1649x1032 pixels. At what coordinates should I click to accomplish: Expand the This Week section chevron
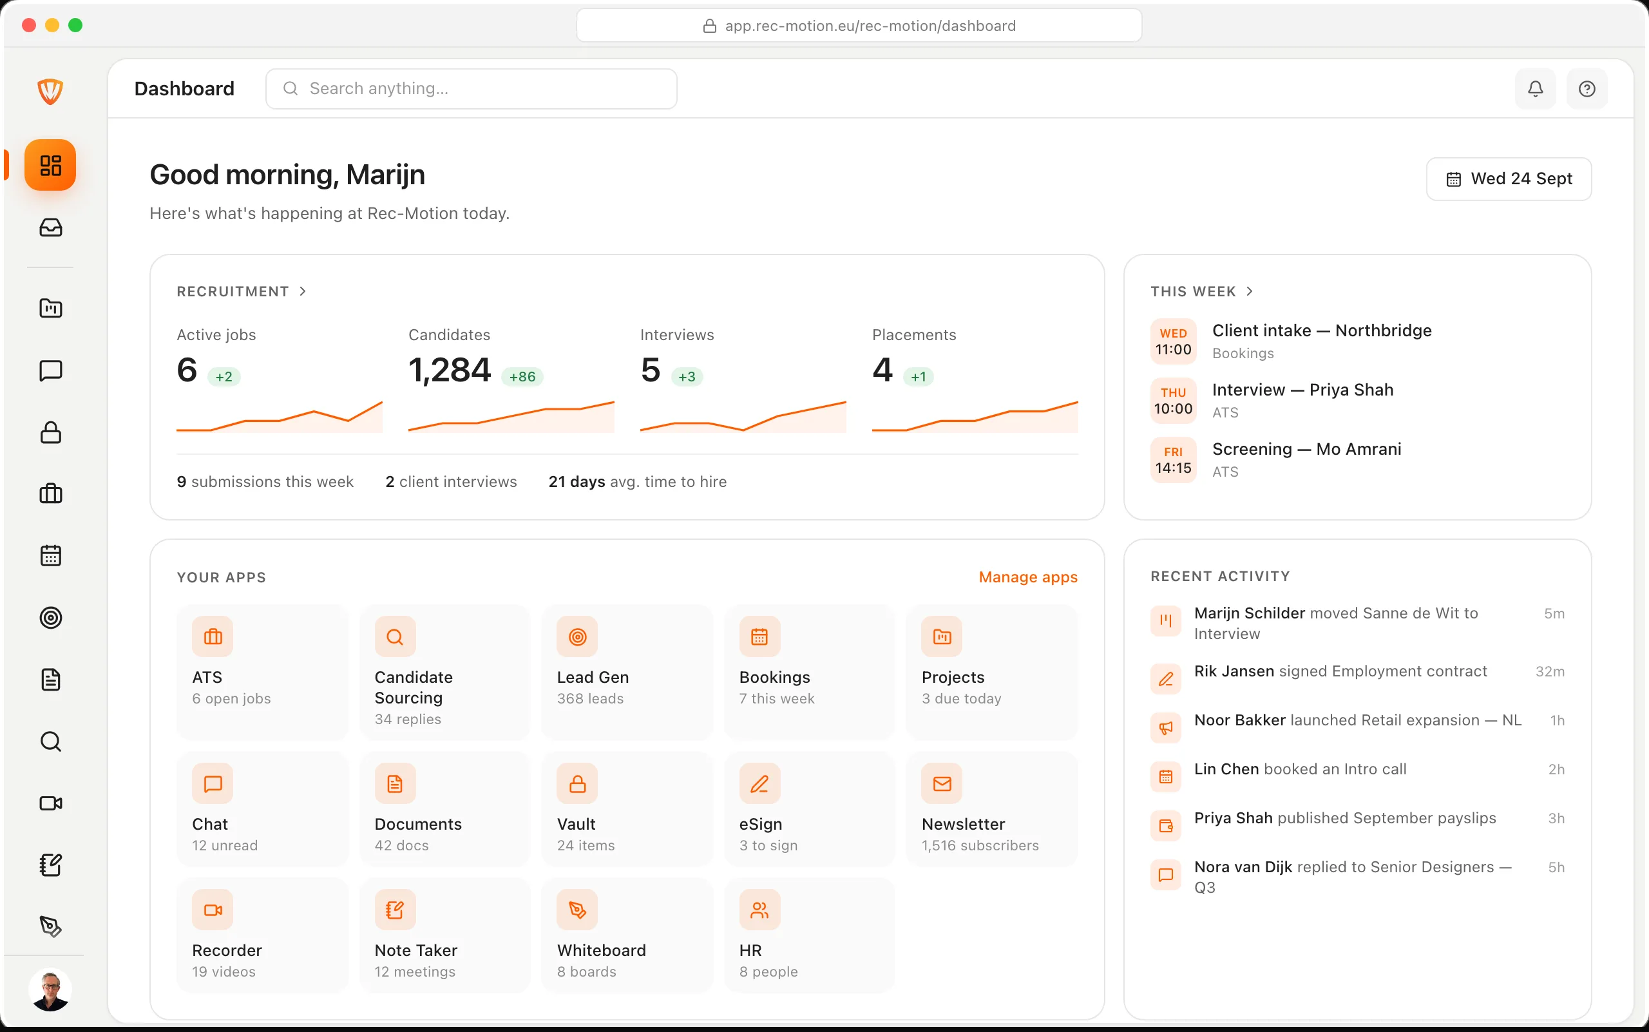tap(1250, 291)
